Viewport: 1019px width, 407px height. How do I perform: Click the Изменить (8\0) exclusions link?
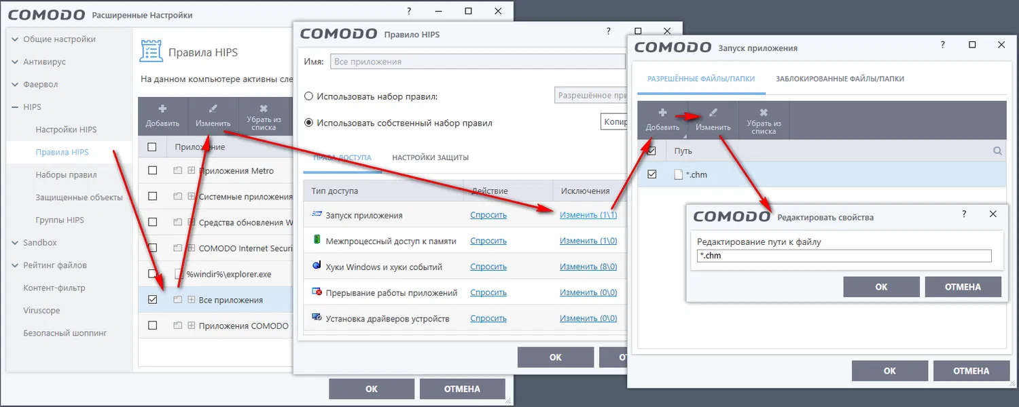[x=588, y=267]
